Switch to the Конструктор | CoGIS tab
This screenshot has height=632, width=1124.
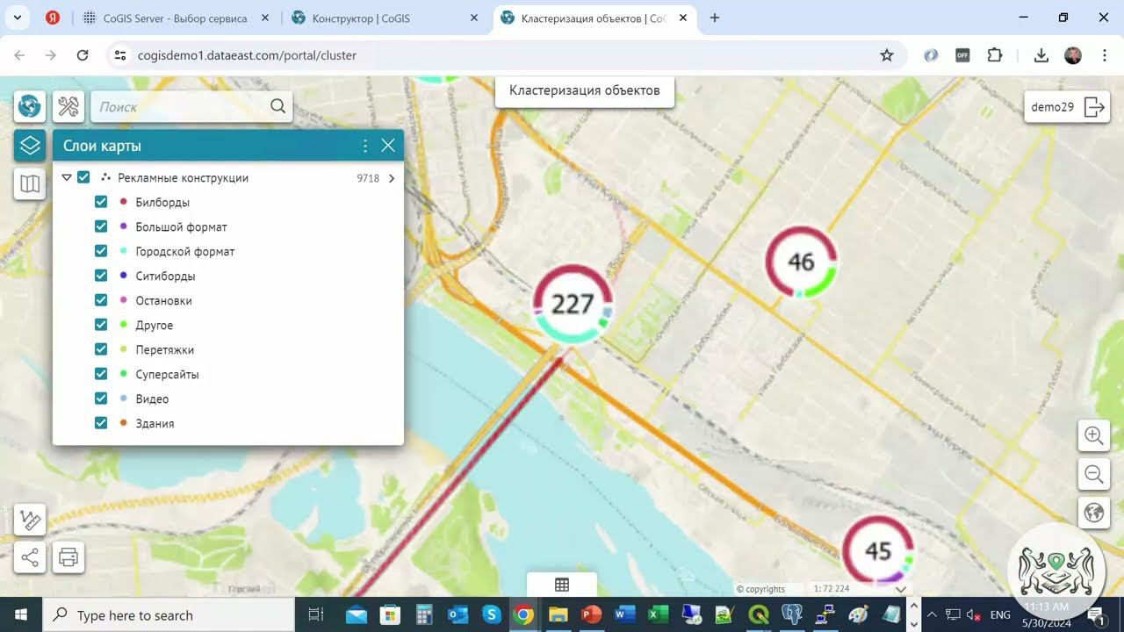point(385,18)
